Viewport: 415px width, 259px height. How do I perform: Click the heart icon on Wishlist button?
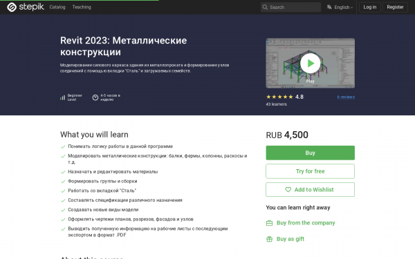[x=288, y=189]
